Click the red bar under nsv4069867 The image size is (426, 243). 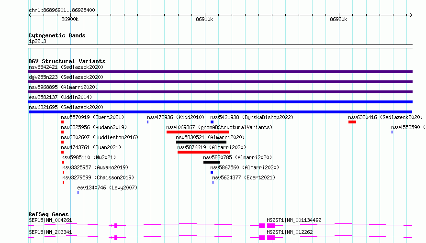click(198, 132)
